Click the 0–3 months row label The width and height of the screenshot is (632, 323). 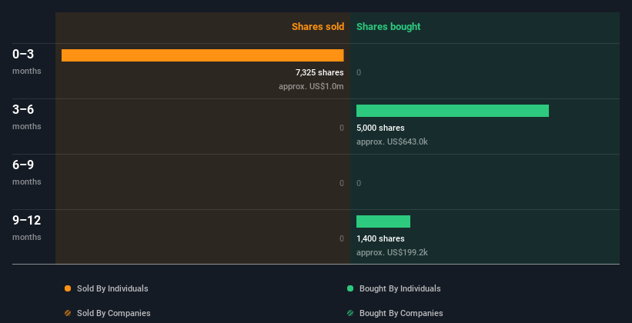27,62
